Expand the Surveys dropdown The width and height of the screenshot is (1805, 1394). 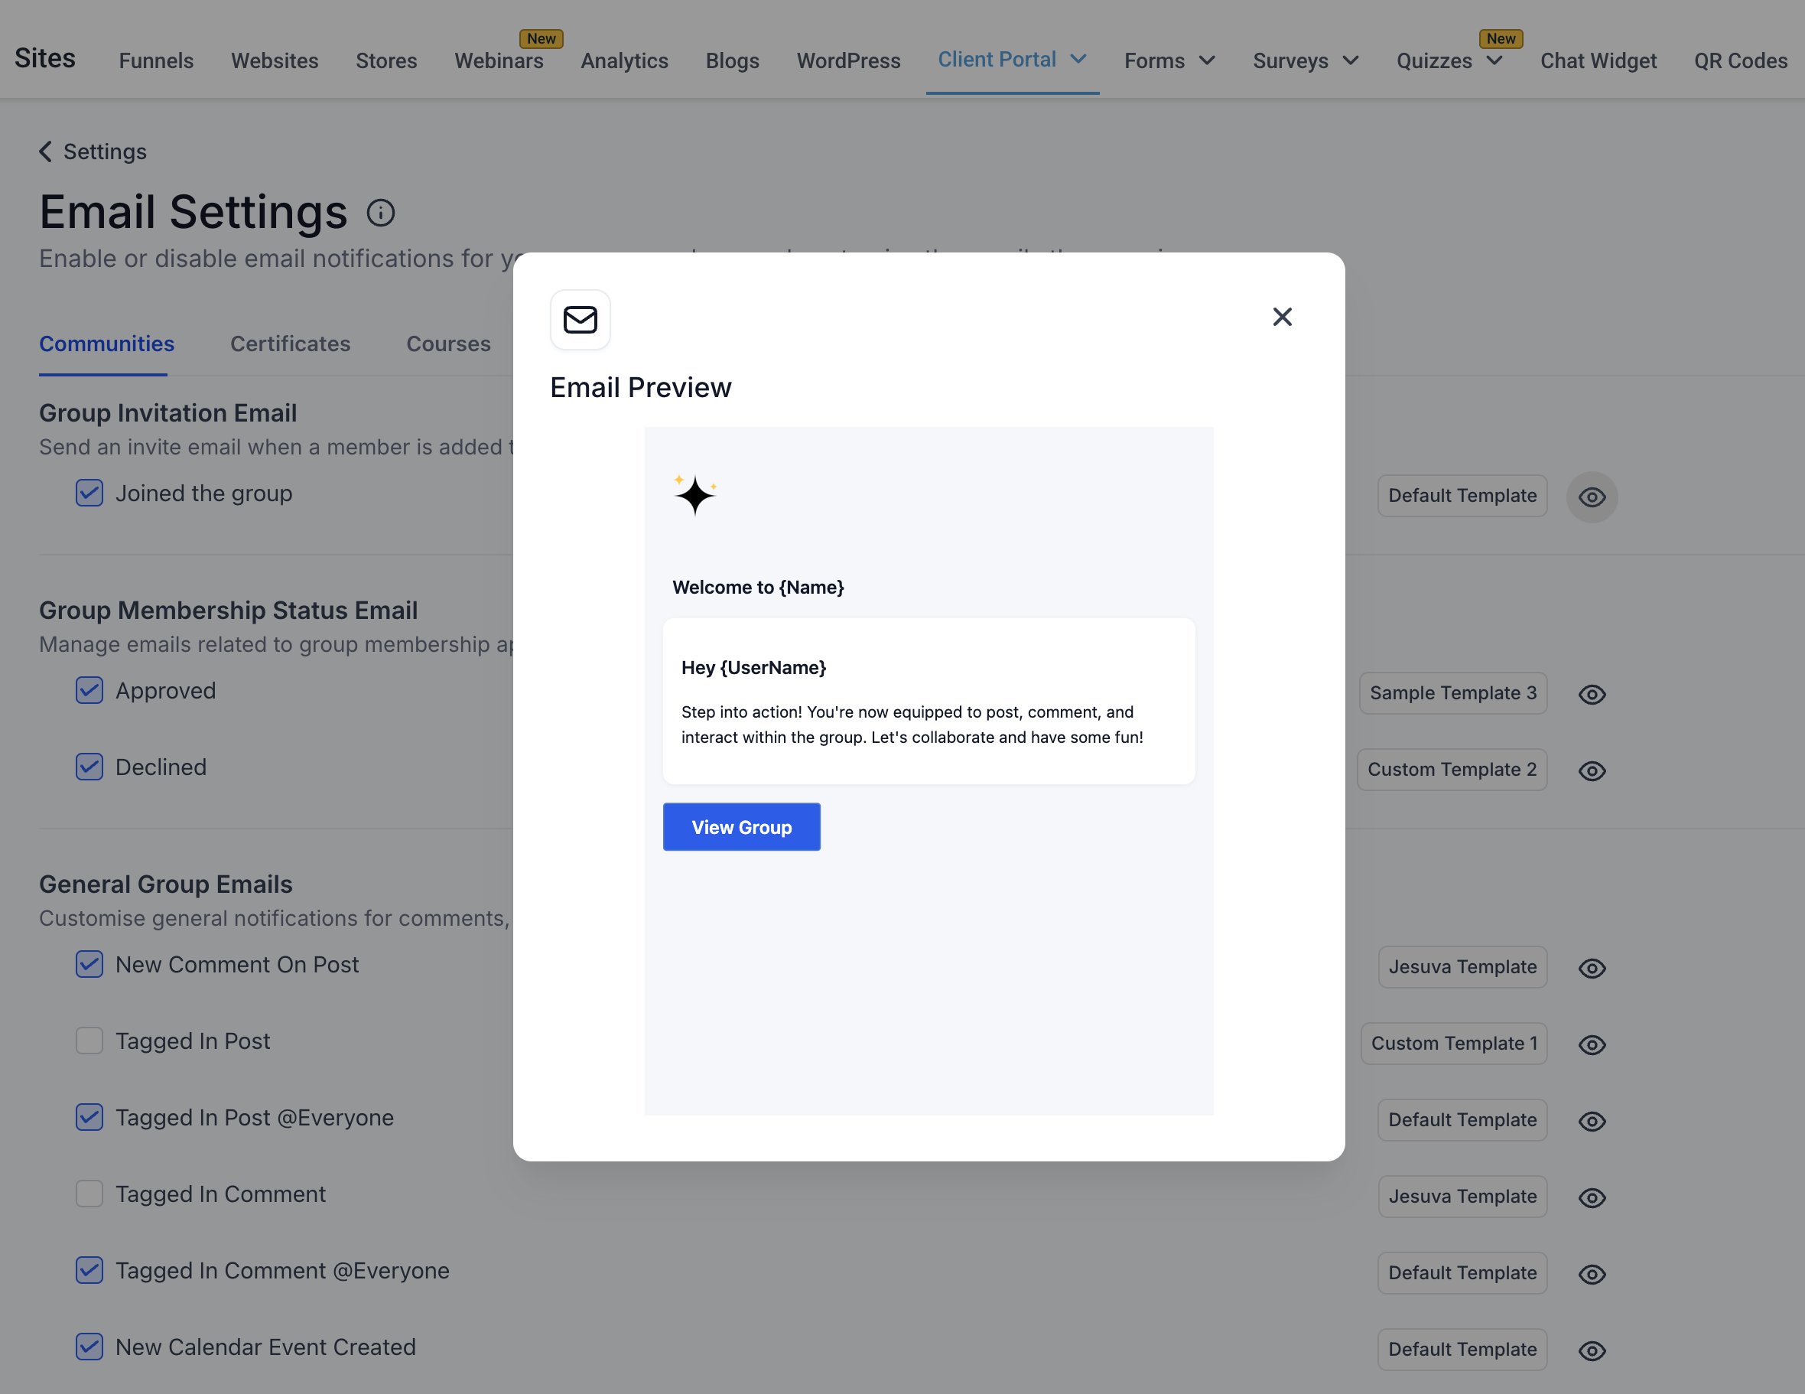tap(1305, 61)
